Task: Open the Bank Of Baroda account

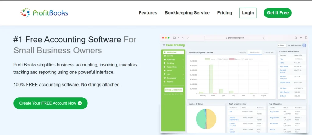Action: tap(283, 71)
